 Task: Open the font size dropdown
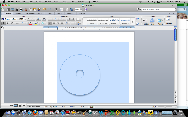[x=25, y=19]
